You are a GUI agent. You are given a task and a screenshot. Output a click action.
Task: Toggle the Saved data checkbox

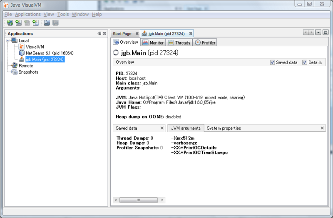[x=272, y=62]
